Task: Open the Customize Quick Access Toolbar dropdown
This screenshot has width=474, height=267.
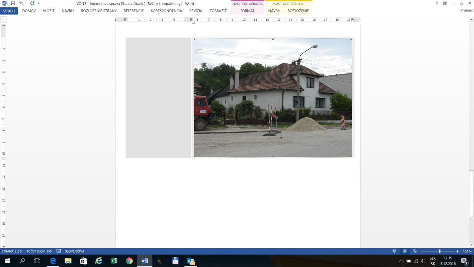Action: [39, 4]
